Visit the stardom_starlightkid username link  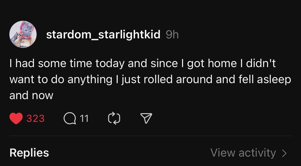[x=103, y=35]
